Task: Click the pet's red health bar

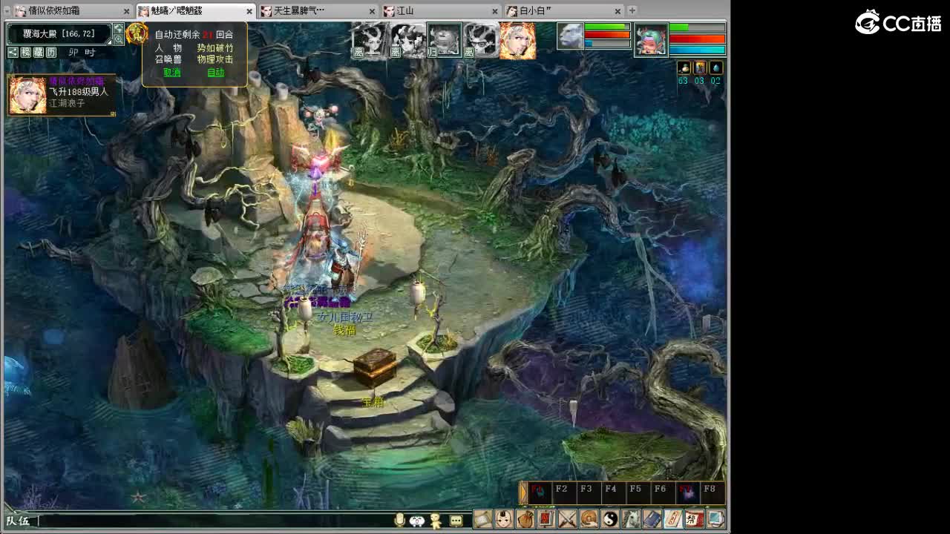Action: point(607,35)
